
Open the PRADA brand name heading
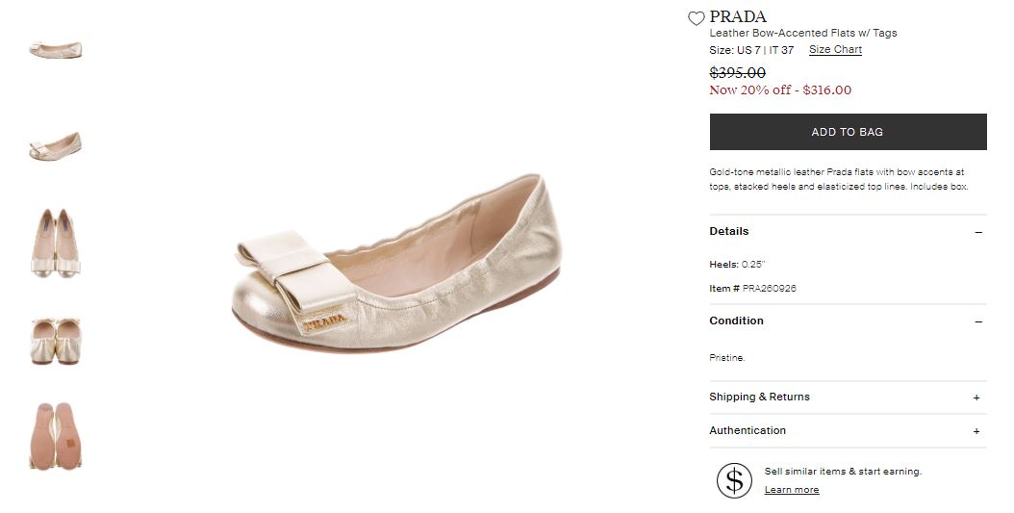(738, 16)
